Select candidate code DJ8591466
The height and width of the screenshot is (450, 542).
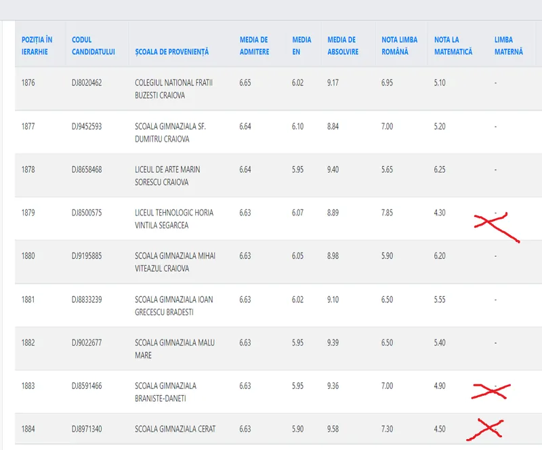[x=87, y=386]
